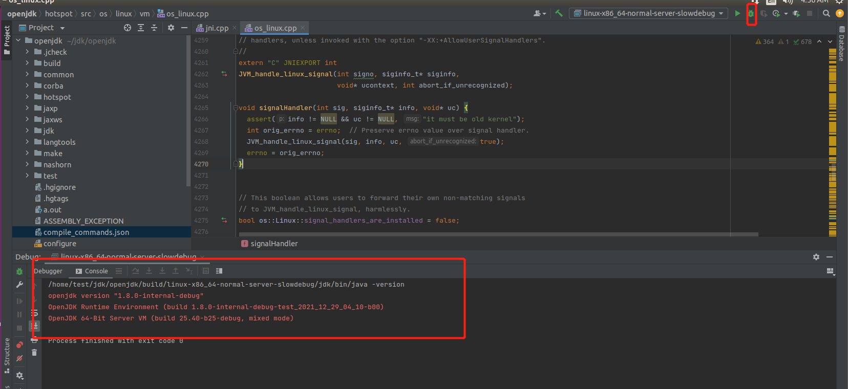The image size is (848, 389).
Task: Click openjdk breadcrumb at path start
Action: pyautogui.click(x=22, y=14)
